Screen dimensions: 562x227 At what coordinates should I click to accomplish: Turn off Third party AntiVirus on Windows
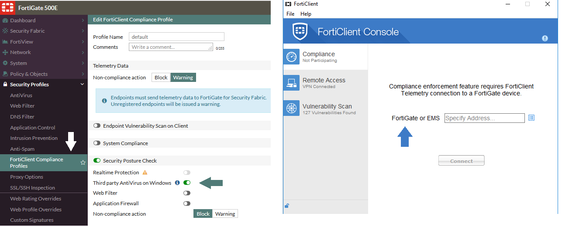(x=187, y=183)
